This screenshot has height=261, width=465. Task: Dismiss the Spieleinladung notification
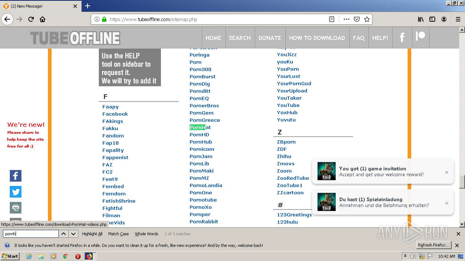(446, 203)
